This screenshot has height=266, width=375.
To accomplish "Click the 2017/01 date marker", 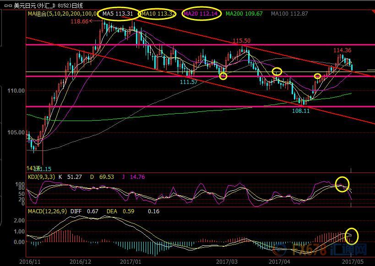I will pyautogui.click(x=131, y=261).
